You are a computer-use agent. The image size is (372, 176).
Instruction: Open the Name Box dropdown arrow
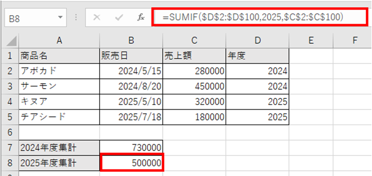[60, 18]
